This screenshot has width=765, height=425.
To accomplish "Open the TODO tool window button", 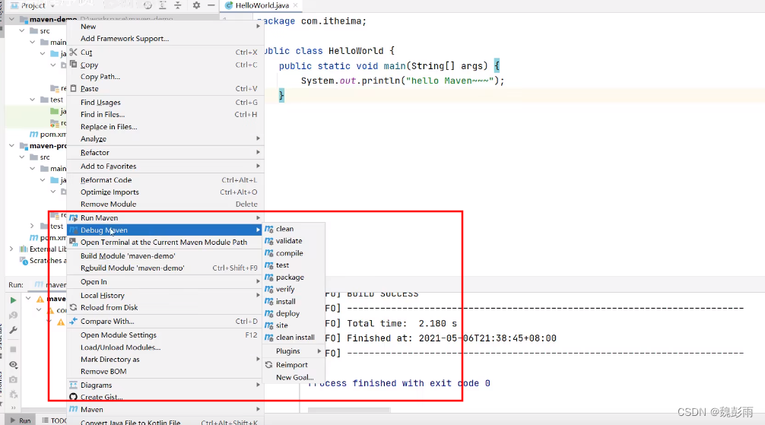I will [54, 420].
